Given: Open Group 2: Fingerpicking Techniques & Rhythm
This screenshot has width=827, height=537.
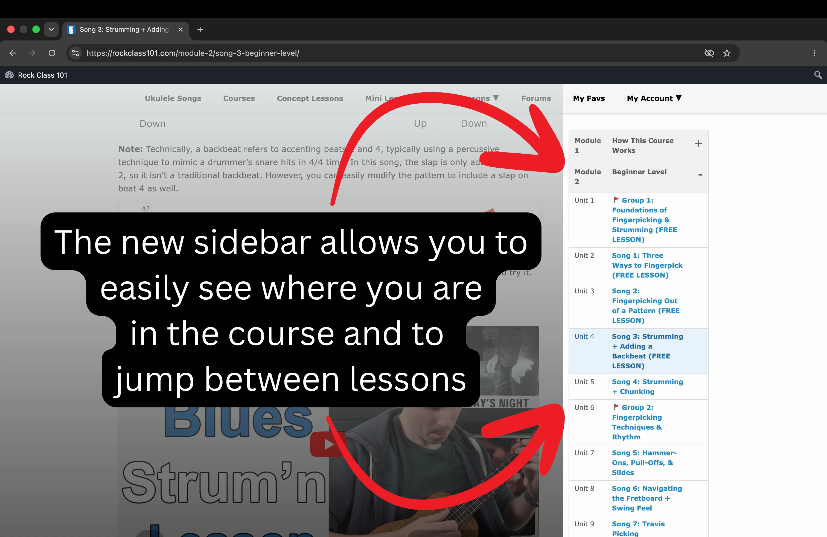Looking at the screenshot, I should (x=637, y=422).
